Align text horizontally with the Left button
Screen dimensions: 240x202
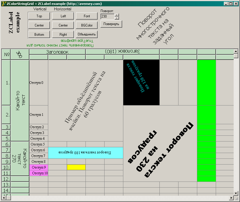pyautogui.click(x=63, y=16)
